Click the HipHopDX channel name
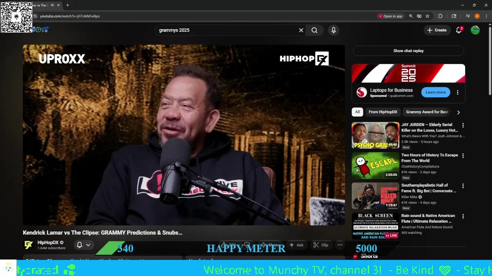 click(x=48, y=243)
